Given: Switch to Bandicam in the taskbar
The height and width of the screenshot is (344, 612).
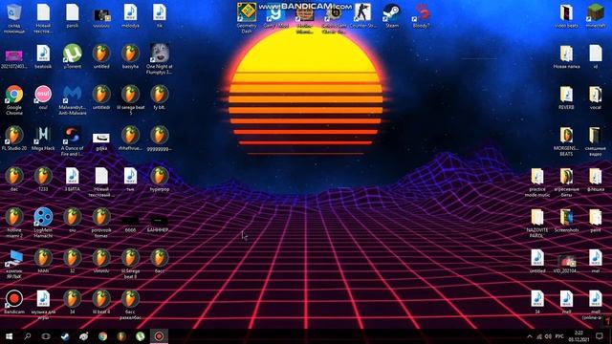Looking at the screenshot, I should (x=159, y=336).
